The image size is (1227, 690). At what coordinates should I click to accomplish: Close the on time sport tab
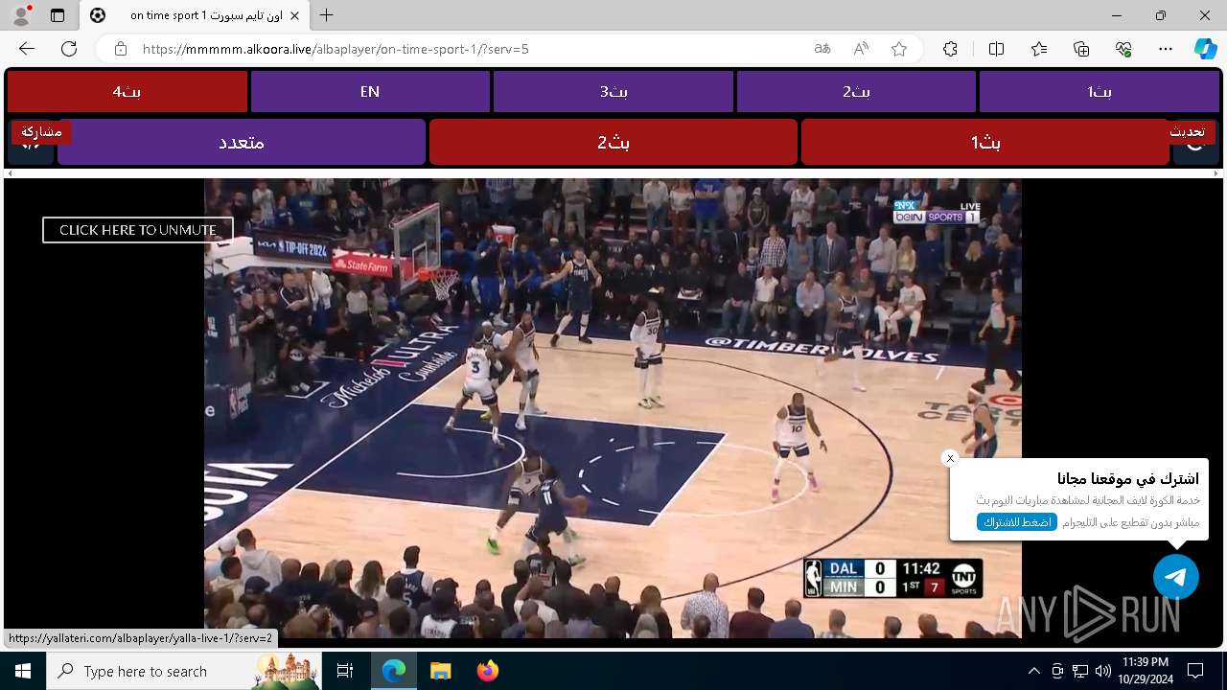click(x=294, y=15)
